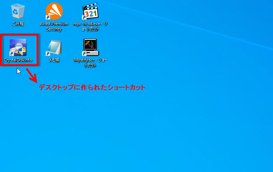Viewport: 273px width, 172px height.
Task: Click the shortcut arrow overlay on mpc-hc64.exe icon
Action: 85,18
